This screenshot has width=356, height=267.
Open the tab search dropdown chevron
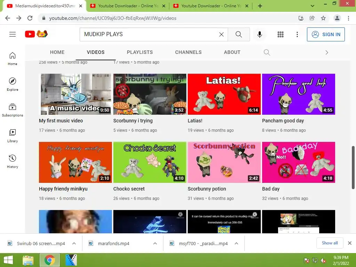click(x=313, y=6)
